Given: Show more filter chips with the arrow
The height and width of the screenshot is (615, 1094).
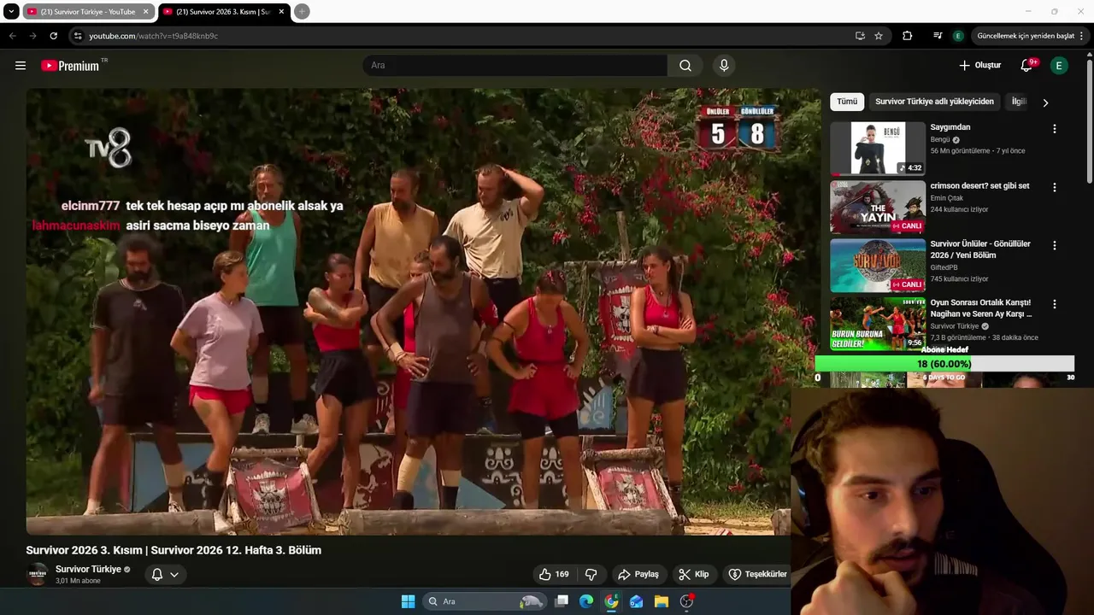Looking at the screenshot, I should click(1045, 102).
